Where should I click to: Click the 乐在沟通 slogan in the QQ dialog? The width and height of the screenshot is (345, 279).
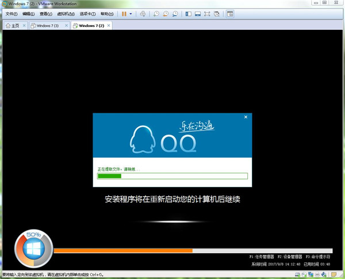197,127
